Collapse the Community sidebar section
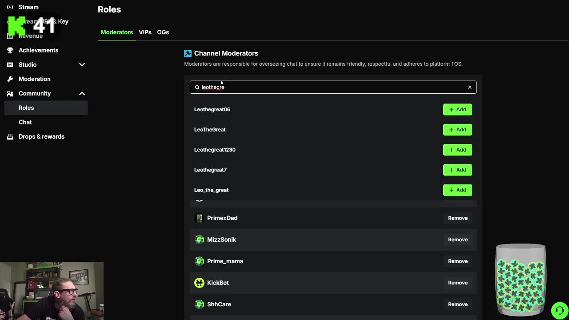Viewport: 569px width, 320px height. 82,93
